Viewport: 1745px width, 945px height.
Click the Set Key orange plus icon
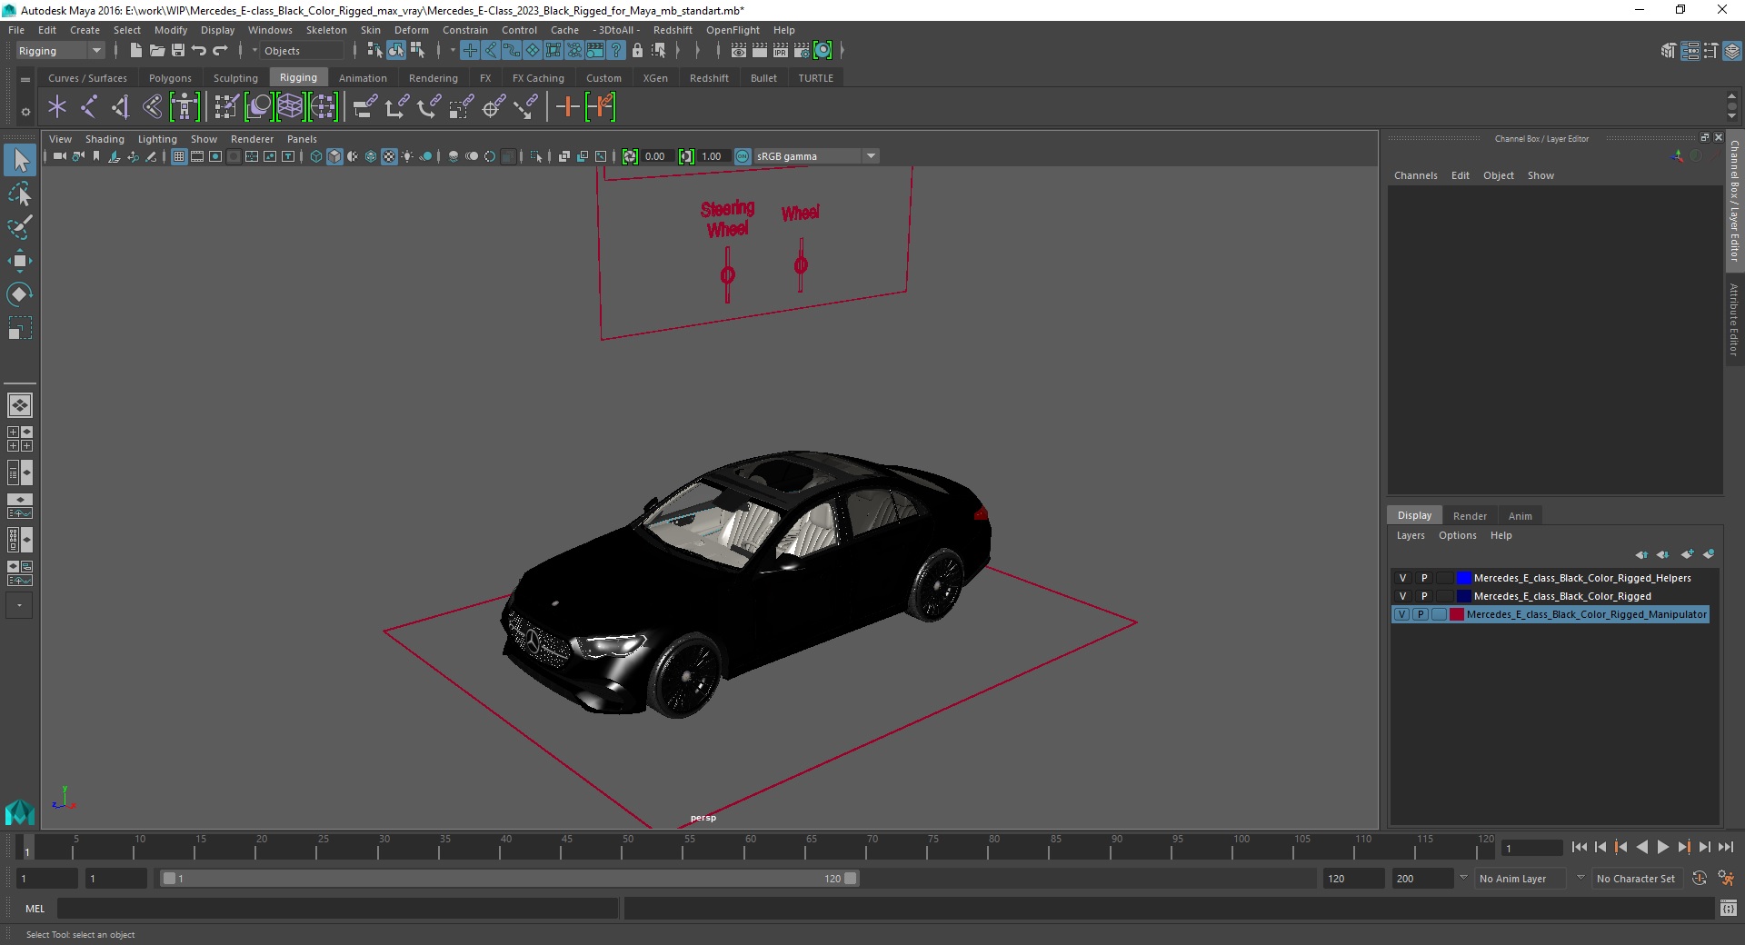568,107
